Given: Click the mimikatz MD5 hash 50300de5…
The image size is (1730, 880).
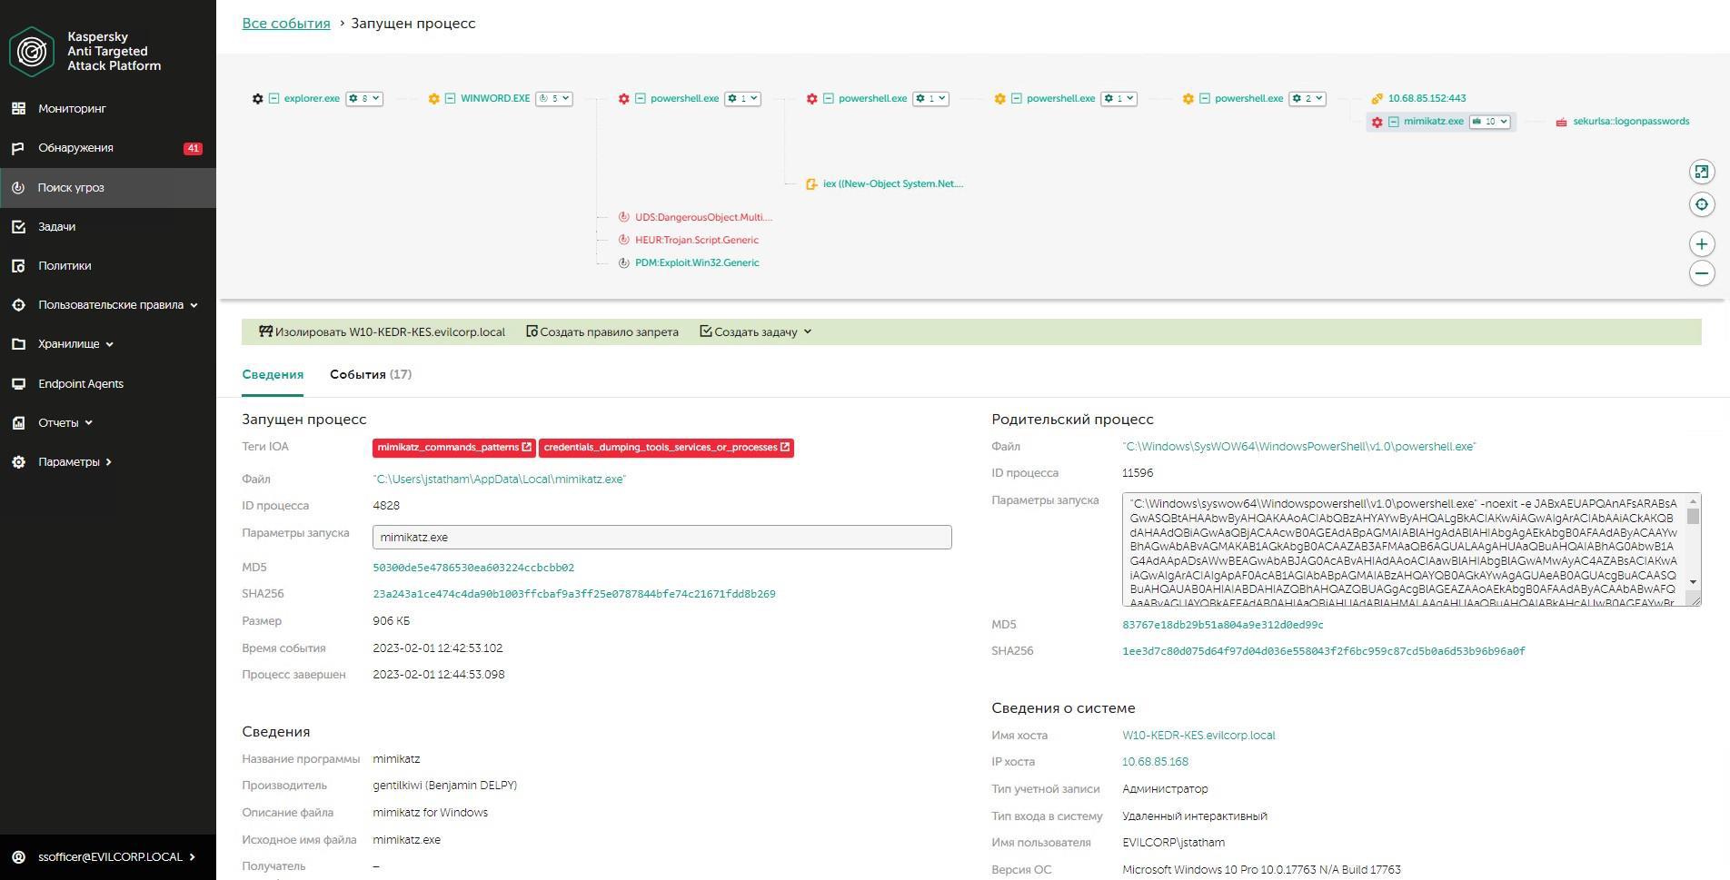Looking at the screenshot, I should 473,569.
